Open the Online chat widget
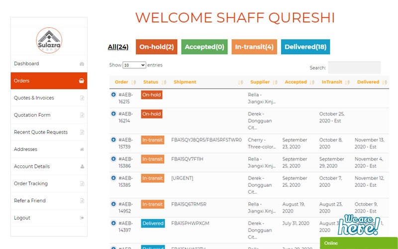Image resolution: width=398 pixels, height=249 pixels. (359, 243)
